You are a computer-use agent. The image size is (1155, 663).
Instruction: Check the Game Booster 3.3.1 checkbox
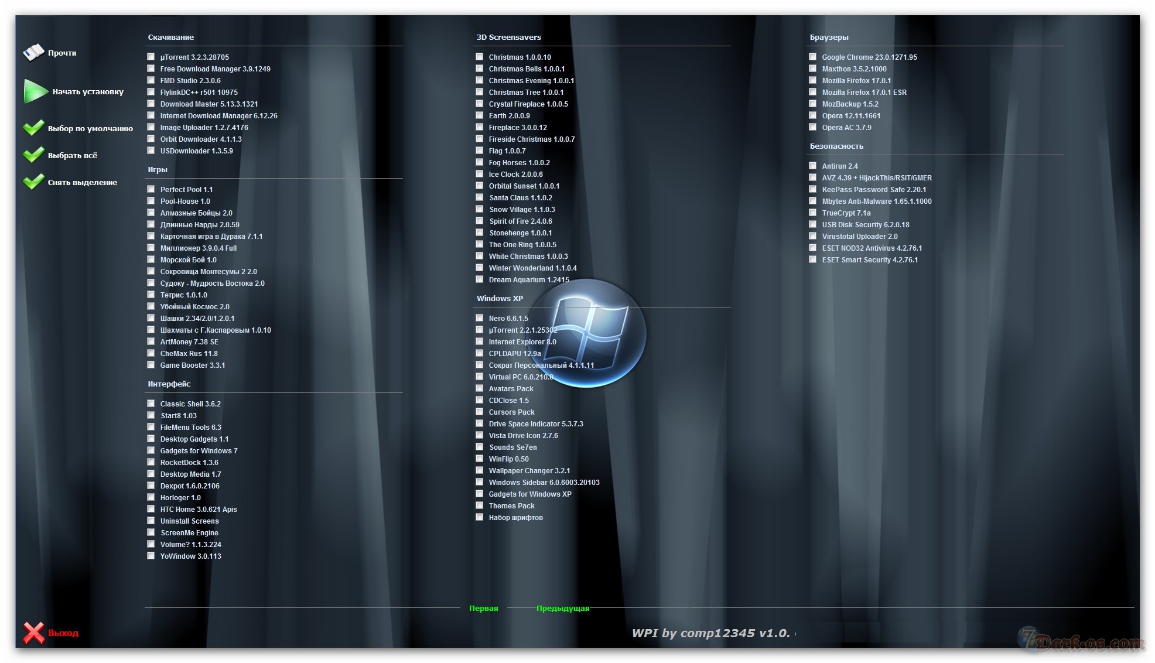[151, 365]
